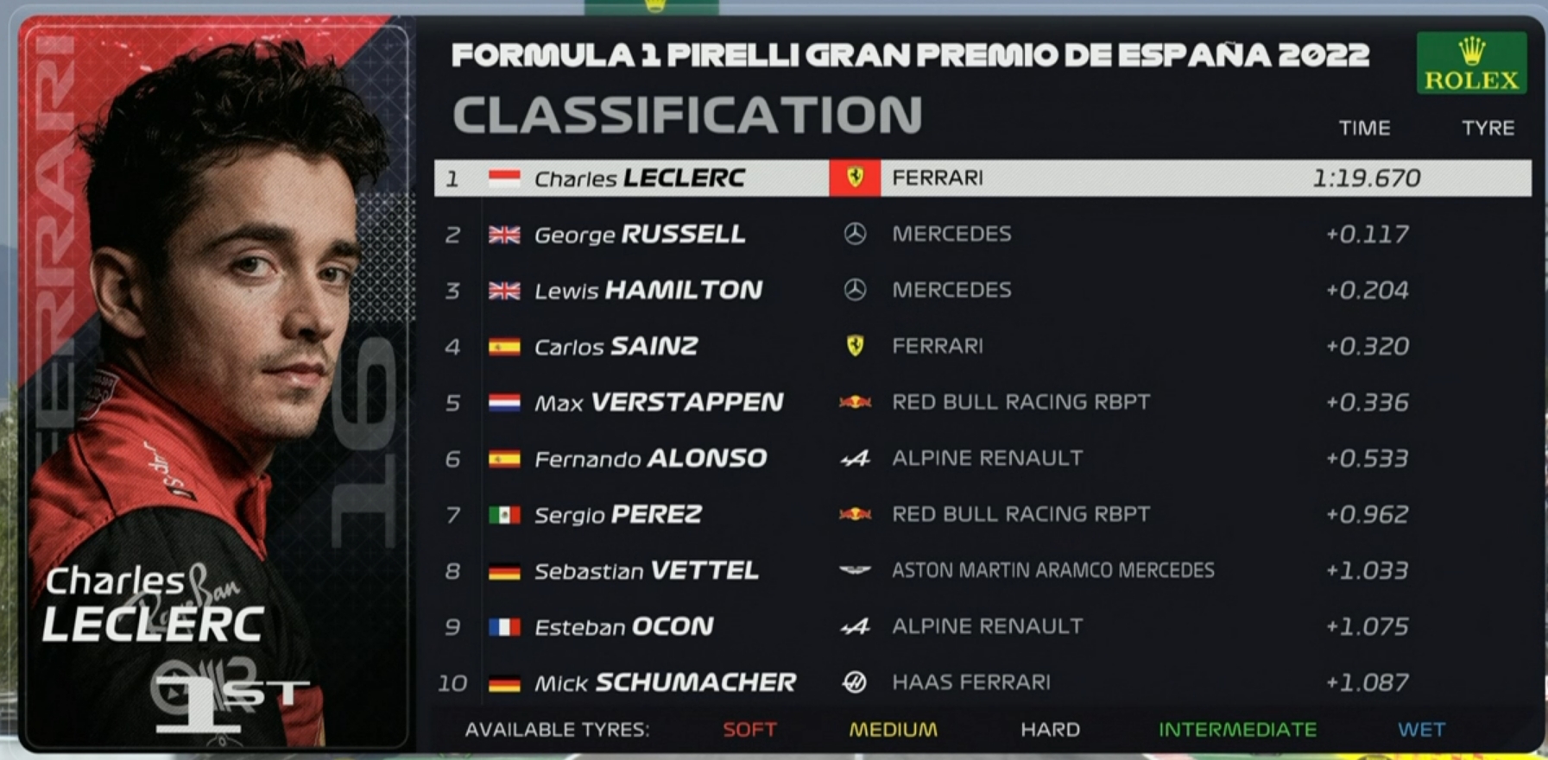This screenshot has height=760, width=1548.
Task: Select the WET tyre label
Action: [1421, 730]
